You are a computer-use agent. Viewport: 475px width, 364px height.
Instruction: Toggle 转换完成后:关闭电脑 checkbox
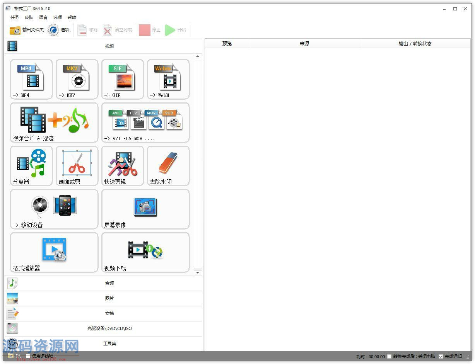pyautogui.click(x=390, y=356)
